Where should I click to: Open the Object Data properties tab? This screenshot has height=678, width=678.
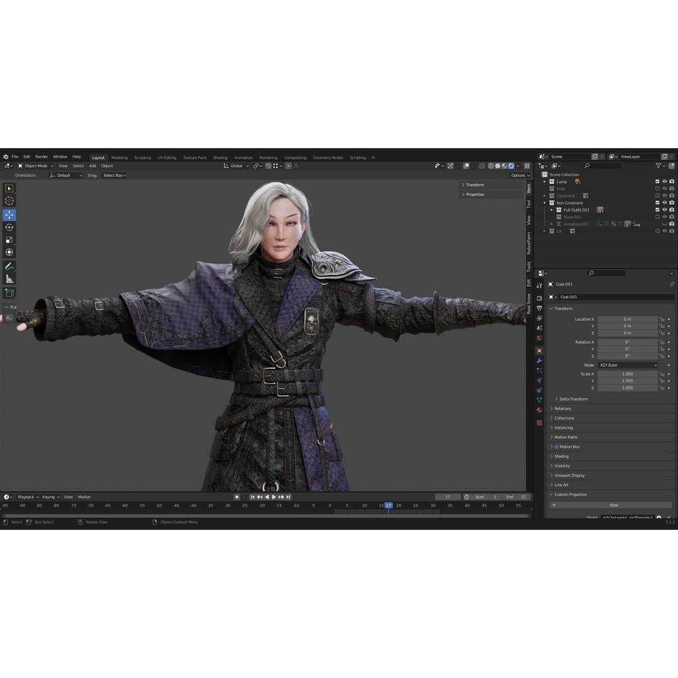point(539,401)
